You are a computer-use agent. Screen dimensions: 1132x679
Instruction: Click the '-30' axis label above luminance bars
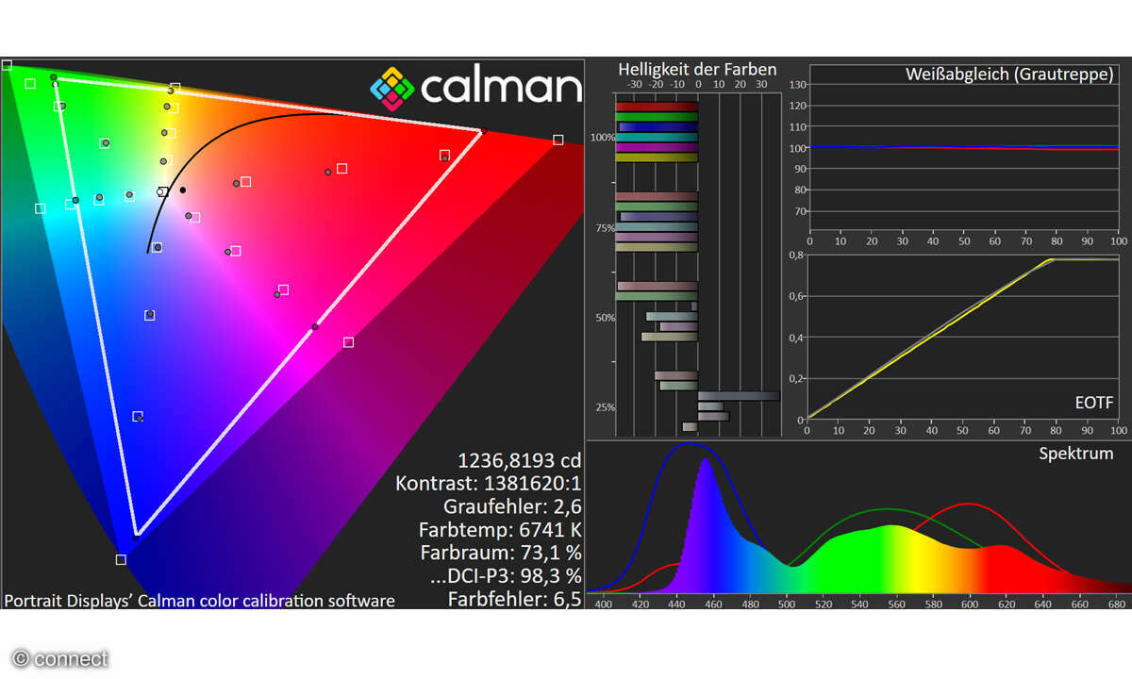[635, 84]
